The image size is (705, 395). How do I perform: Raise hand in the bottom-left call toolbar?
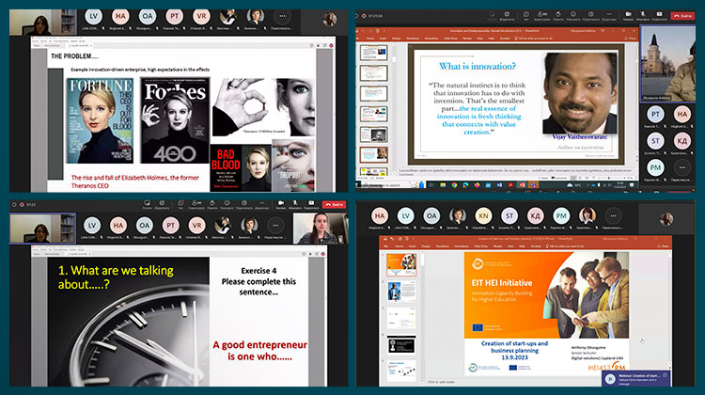coord(212,205)
